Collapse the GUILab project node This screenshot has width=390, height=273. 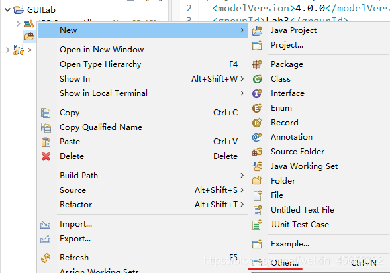(x=8, y=10)
